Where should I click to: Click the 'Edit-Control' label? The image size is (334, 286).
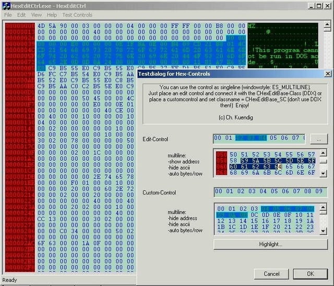point(156,139)
